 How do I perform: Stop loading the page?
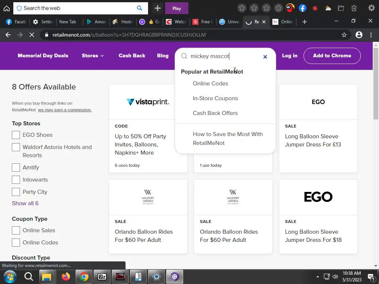point(32,35)
